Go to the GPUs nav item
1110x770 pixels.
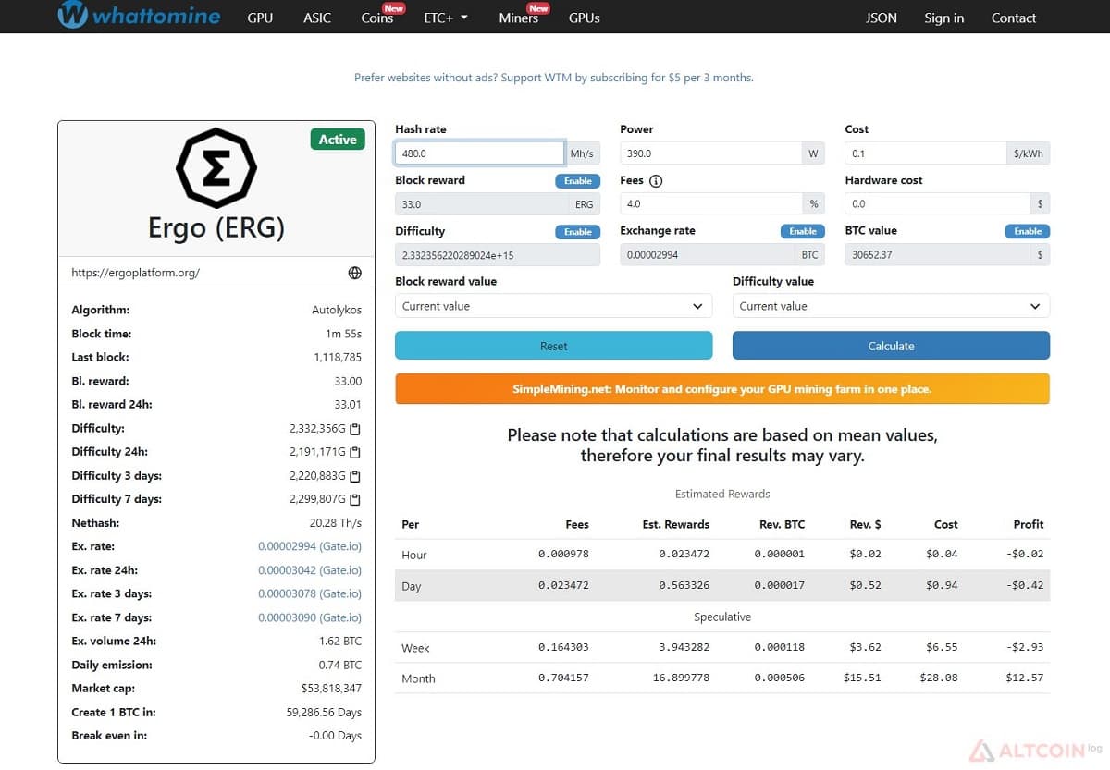coord(585,18)
